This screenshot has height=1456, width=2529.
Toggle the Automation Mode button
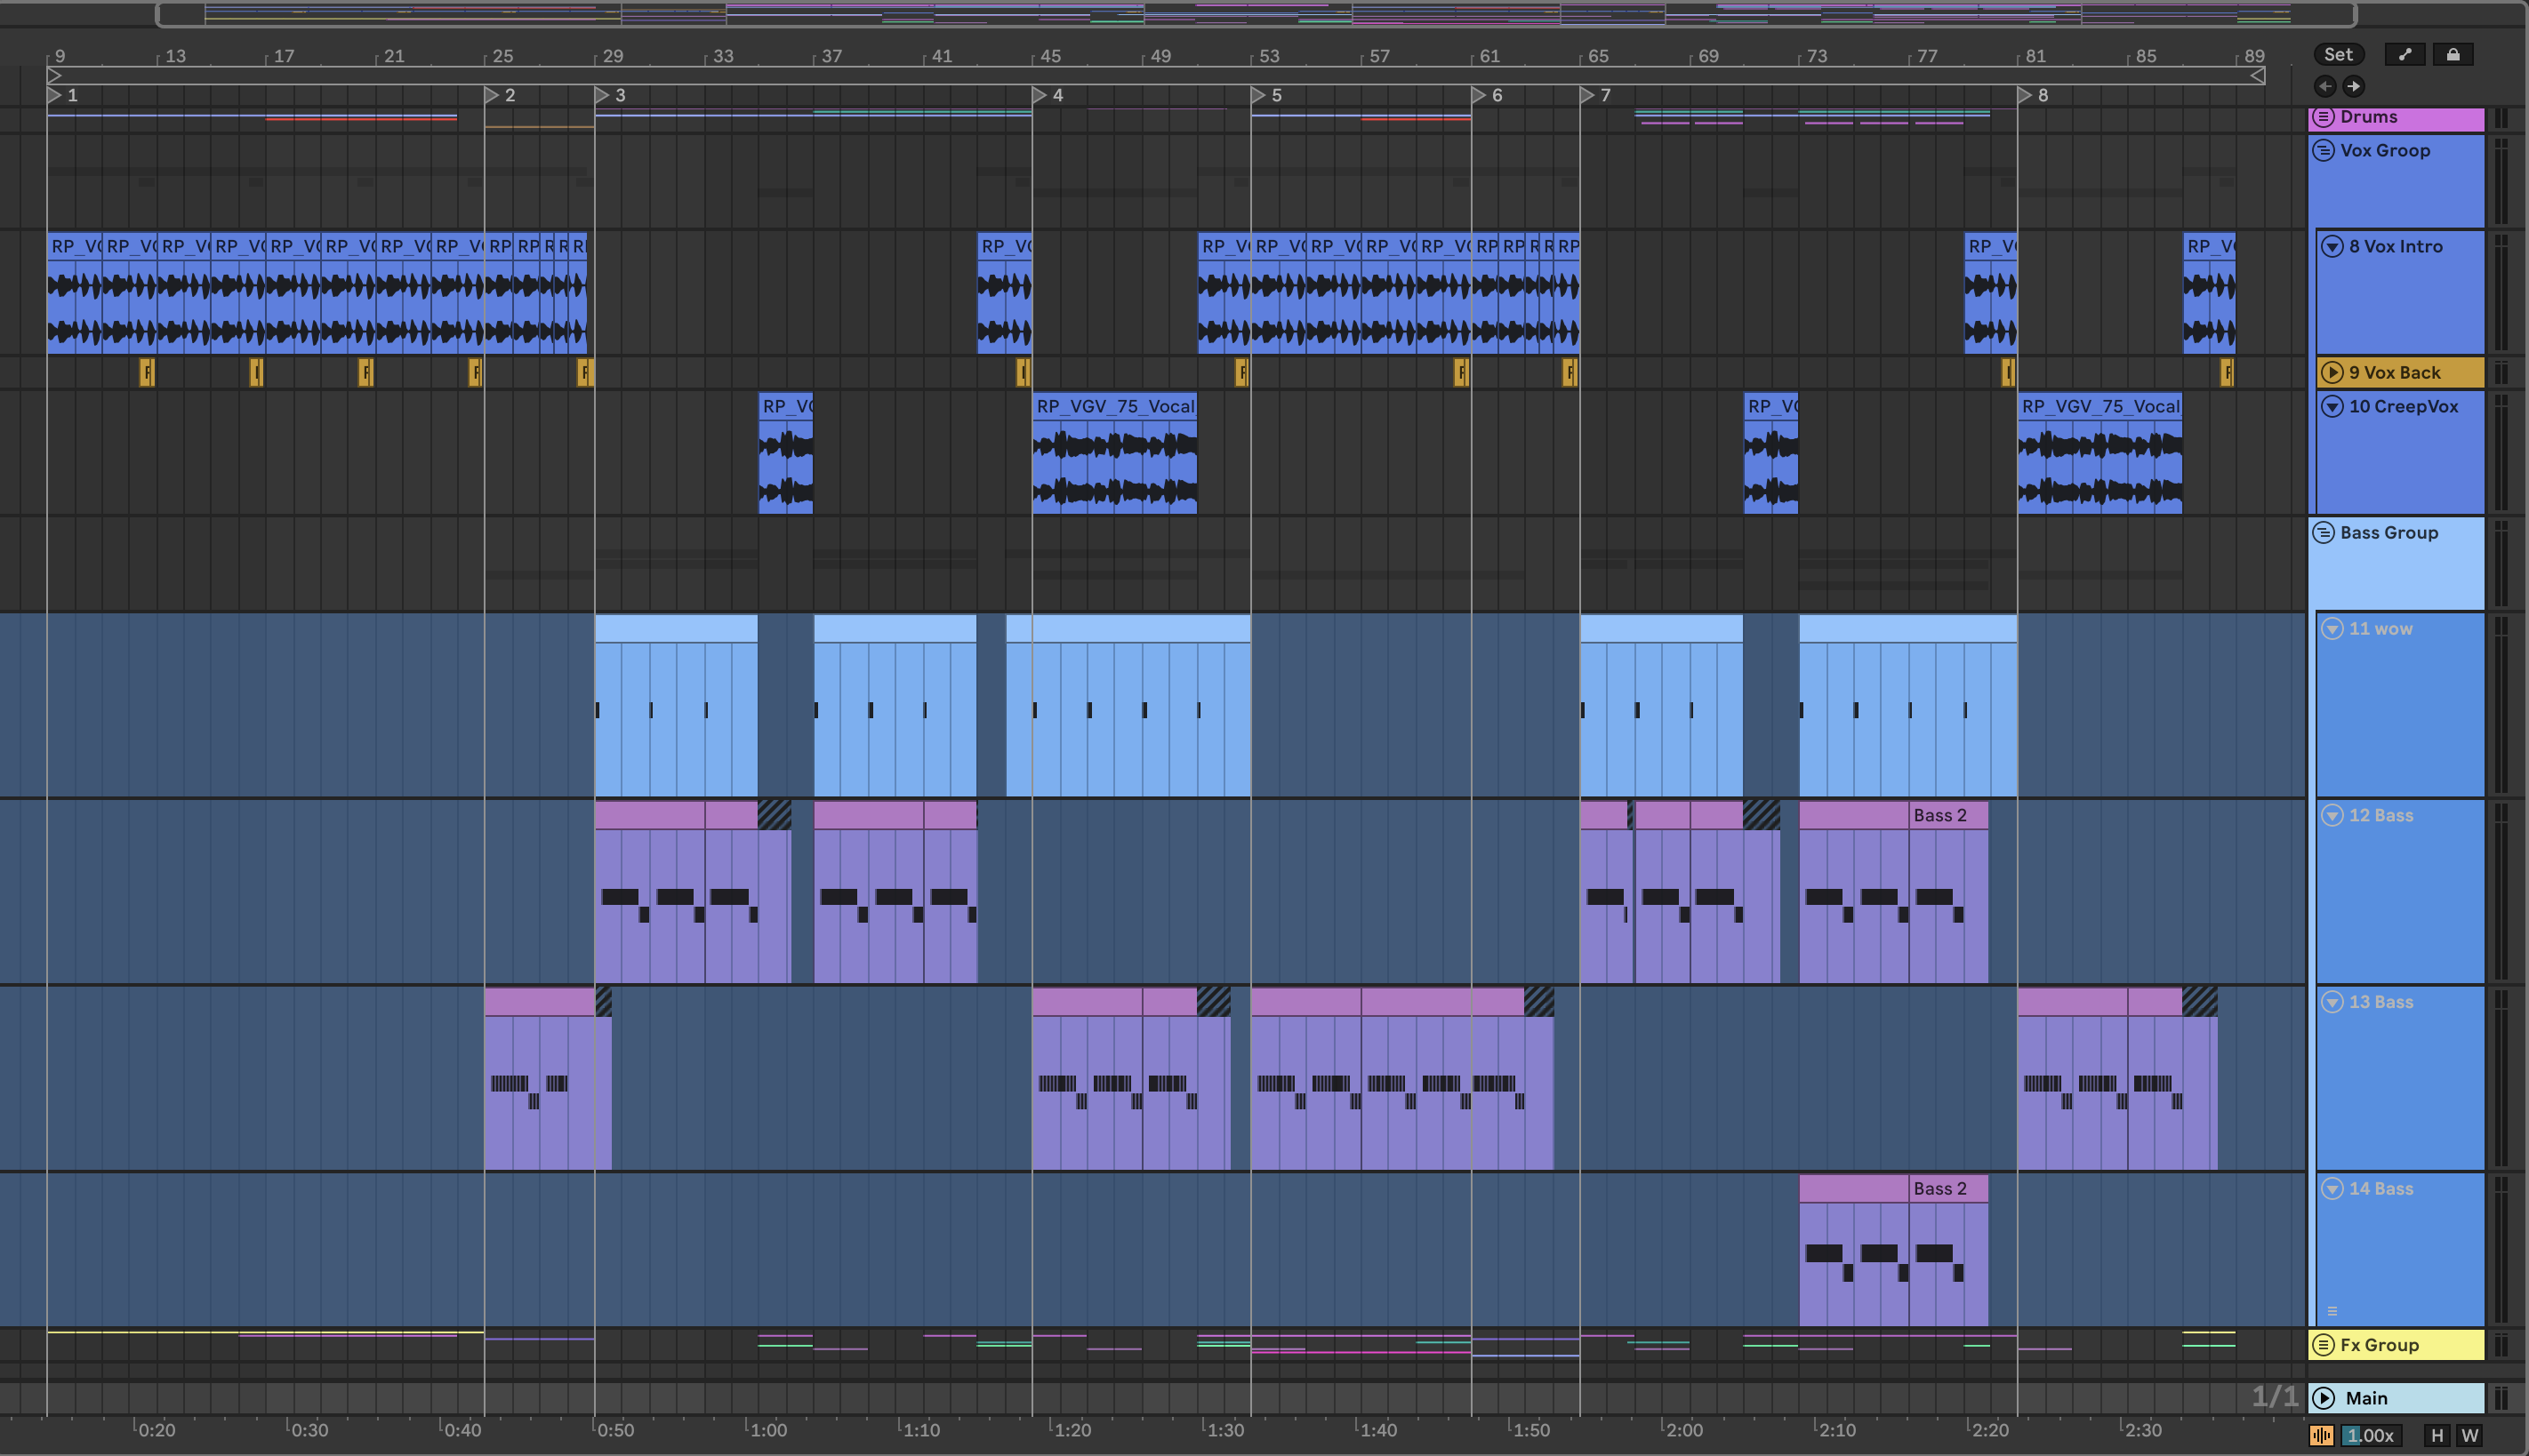pyautogui.click(x=2405, y=55)
